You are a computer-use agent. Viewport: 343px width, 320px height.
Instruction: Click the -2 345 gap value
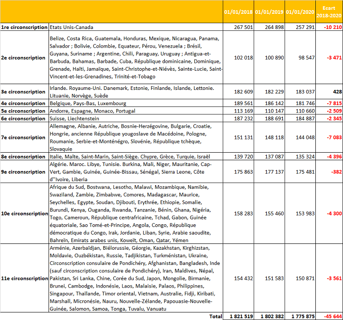(334, 118)
